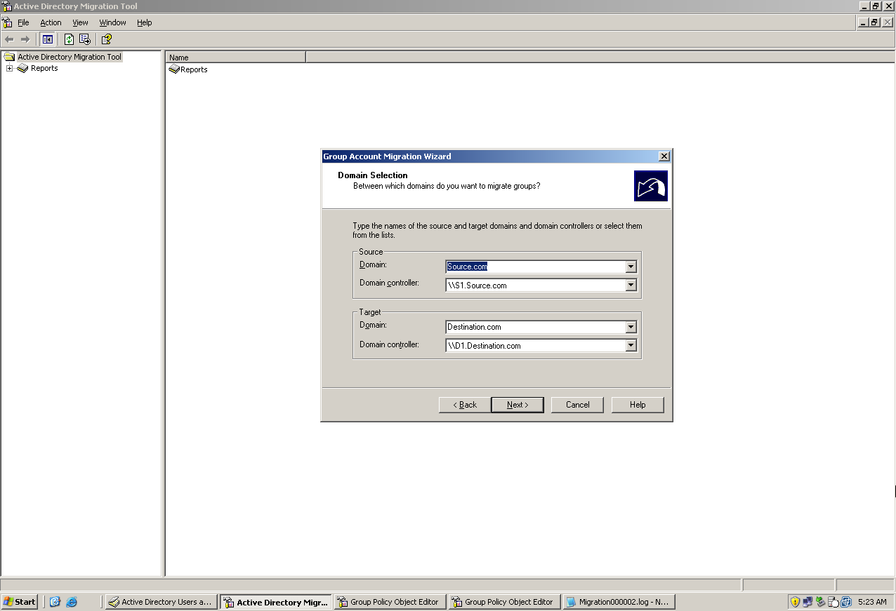Expand the Reports node in the tree
This screenshot has width=896, height=611.
pyautogui.click(x=9, y=68)
